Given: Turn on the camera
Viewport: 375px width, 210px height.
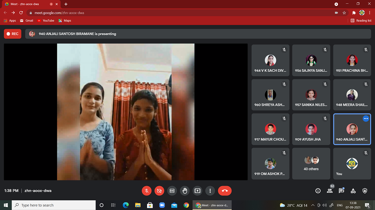Looking at the screenshot, I should pos(159,191).
